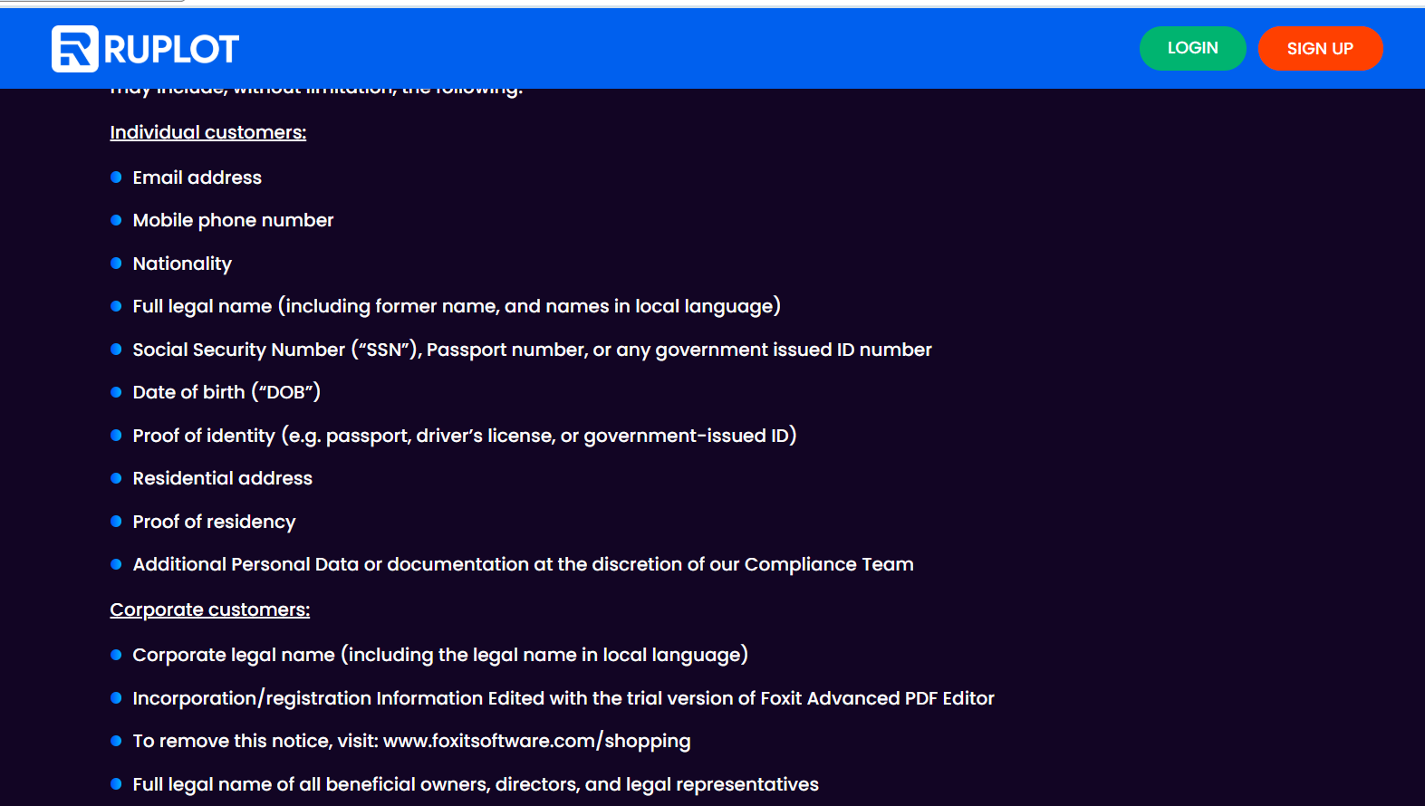
Task: Select the Mobile phone number text
Action: 233,220
